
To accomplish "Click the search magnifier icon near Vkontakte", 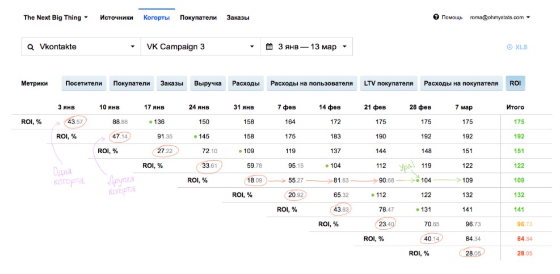I will (31, 47).
